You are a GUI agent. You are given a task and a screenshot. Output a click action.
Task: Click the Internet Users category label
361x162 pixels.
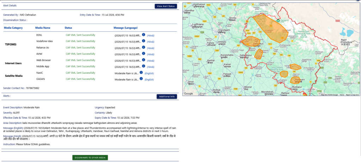click(13, 63)
